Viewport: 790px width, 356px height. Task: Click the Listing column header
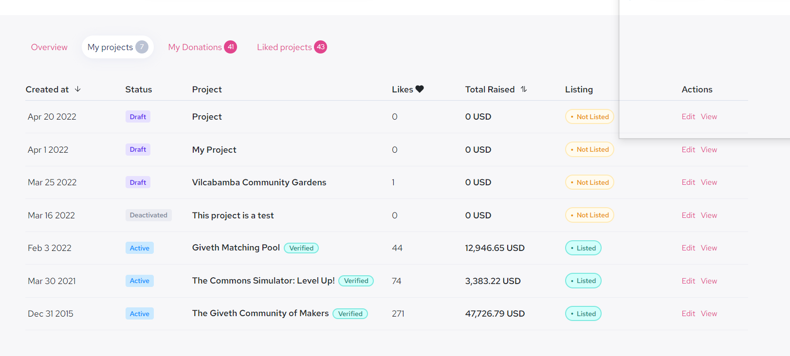[579, 89]
